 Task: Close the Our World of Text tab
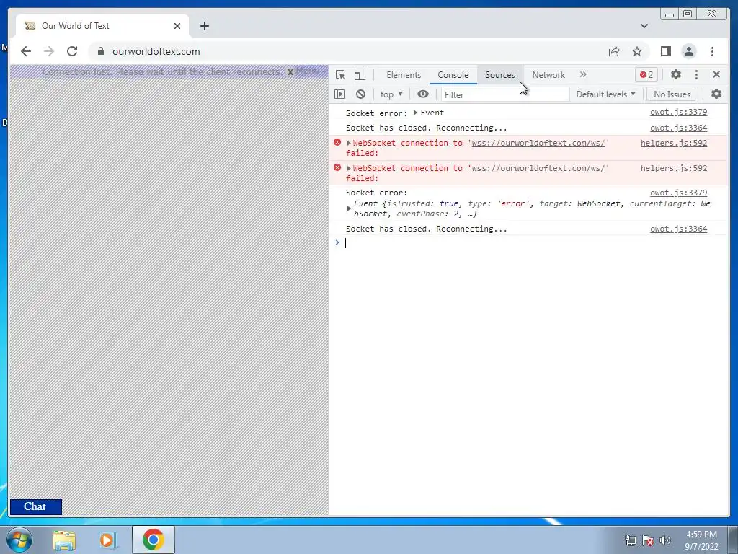click(177, 26)
